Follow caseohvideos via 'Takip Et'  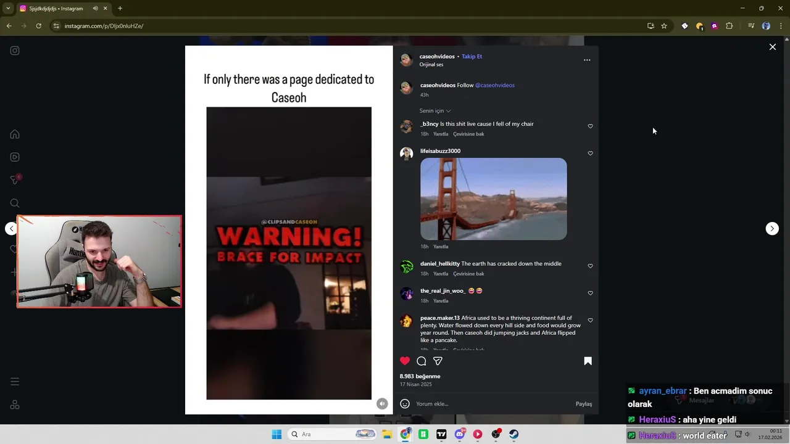click(x=472, y=56)
